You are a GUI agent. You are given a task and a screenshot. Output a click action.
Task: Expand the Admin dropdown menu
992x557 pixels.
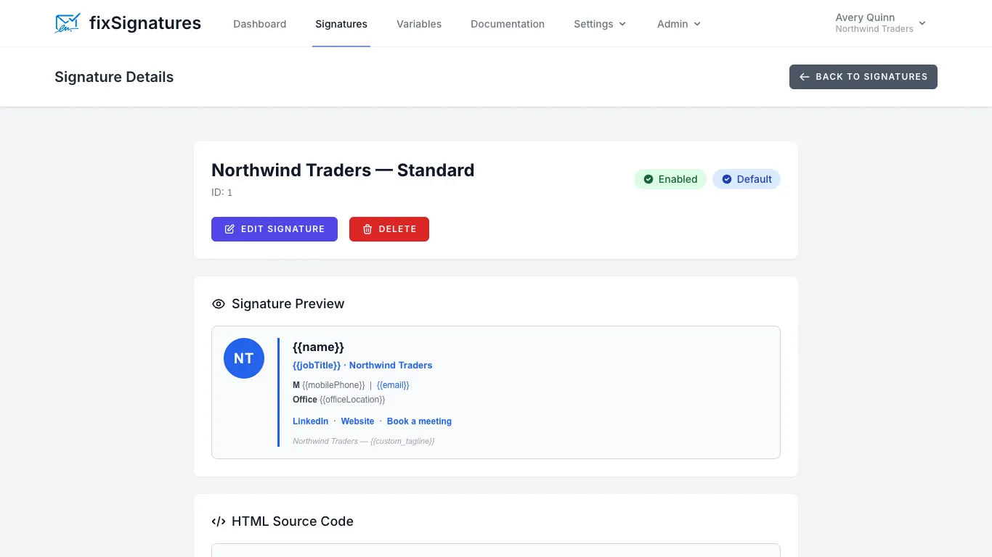click(679, 24)
